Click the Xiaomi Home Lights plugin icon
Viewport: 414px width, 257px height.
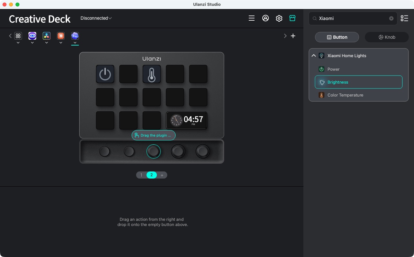[321, 56]
